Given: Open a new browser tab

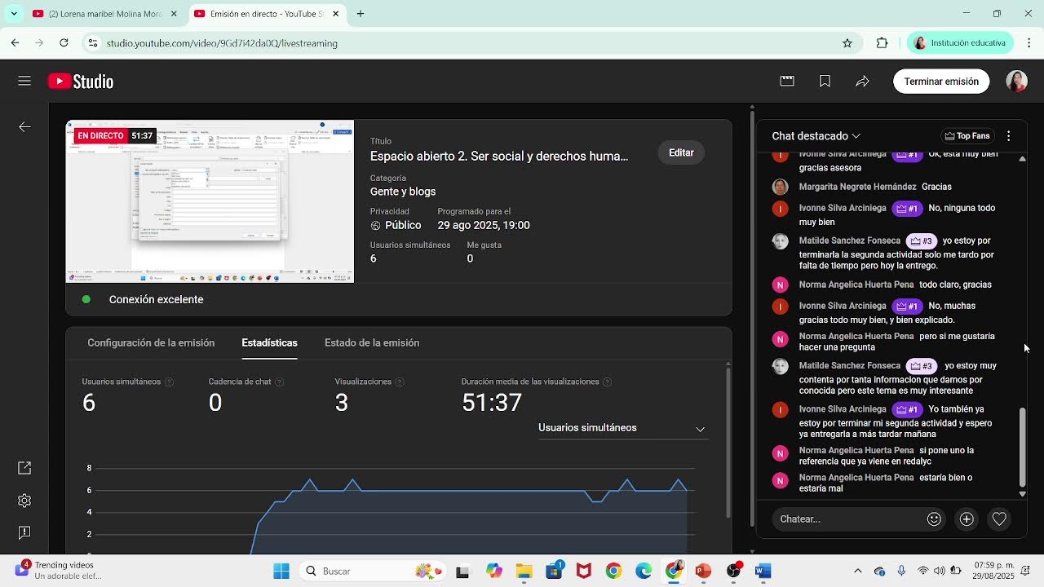Looking at the screenshot, I should 361,14.
